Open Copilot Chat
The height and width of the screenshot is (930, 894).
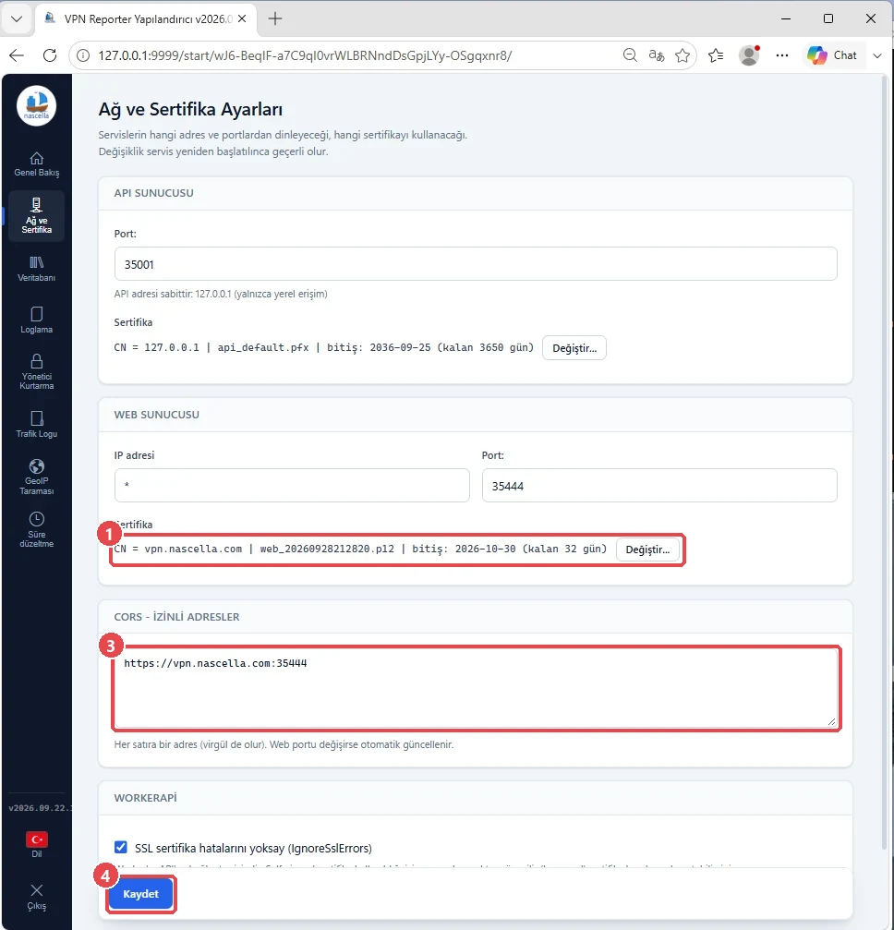[x=832, y=55]
